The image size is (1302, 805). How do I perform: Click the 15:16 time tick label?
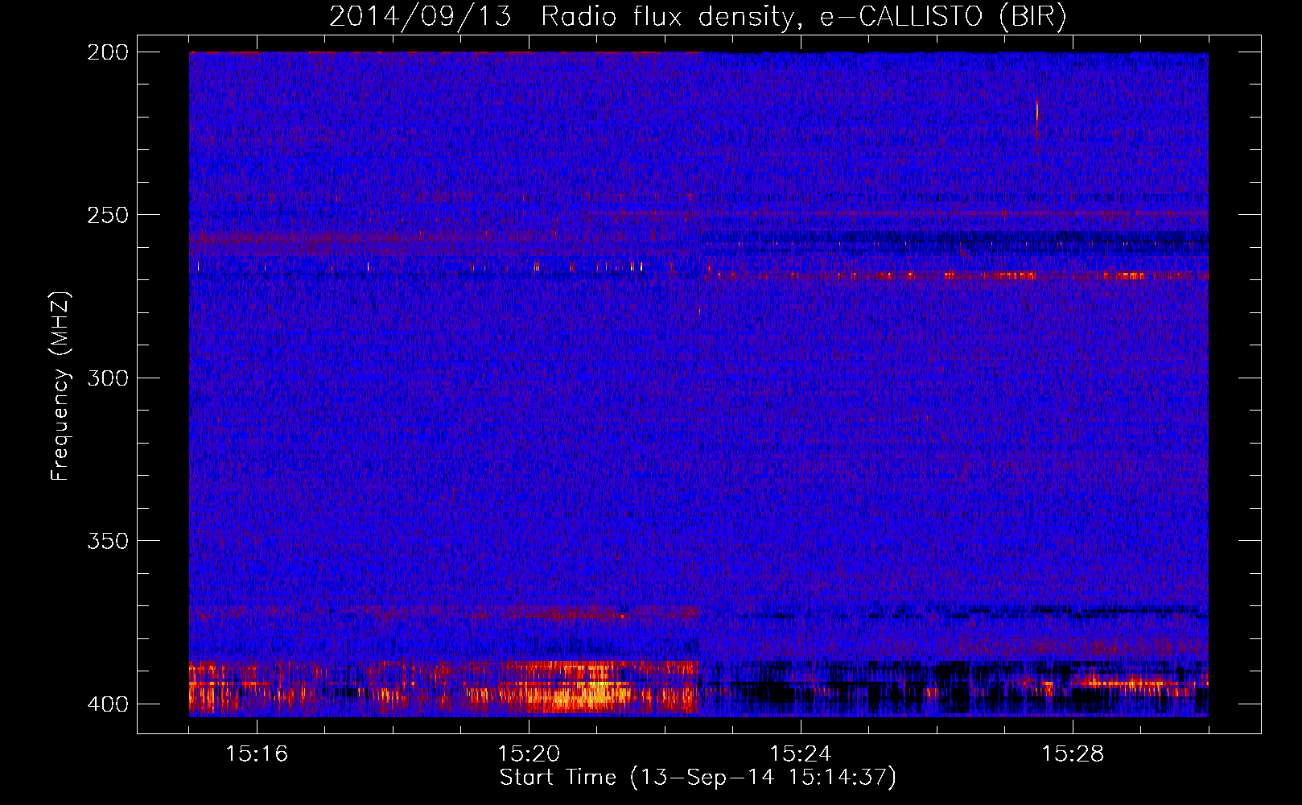(x=257, y=754)
